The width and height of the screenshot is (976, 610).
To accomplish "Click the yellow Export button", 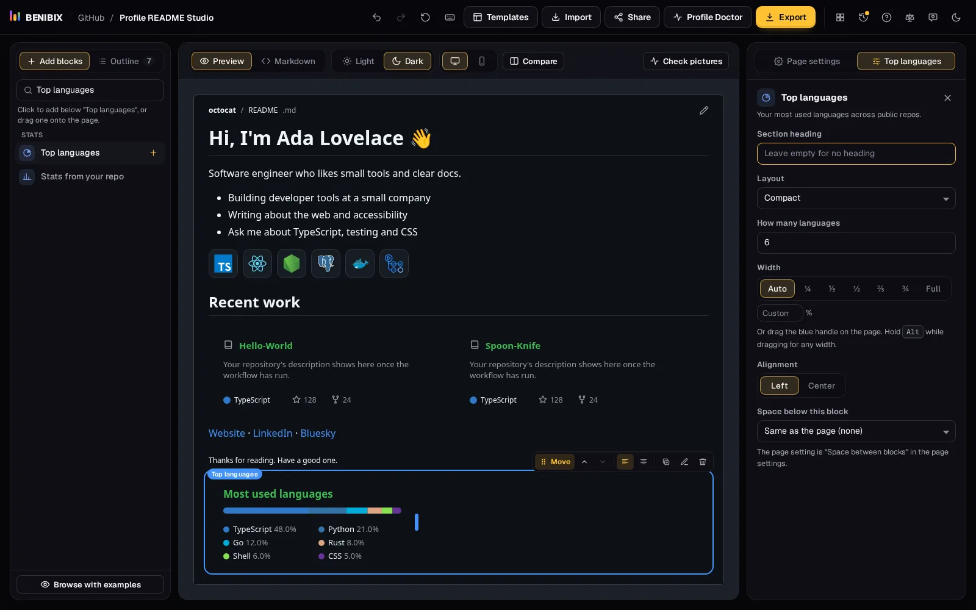I will point(786,17).
